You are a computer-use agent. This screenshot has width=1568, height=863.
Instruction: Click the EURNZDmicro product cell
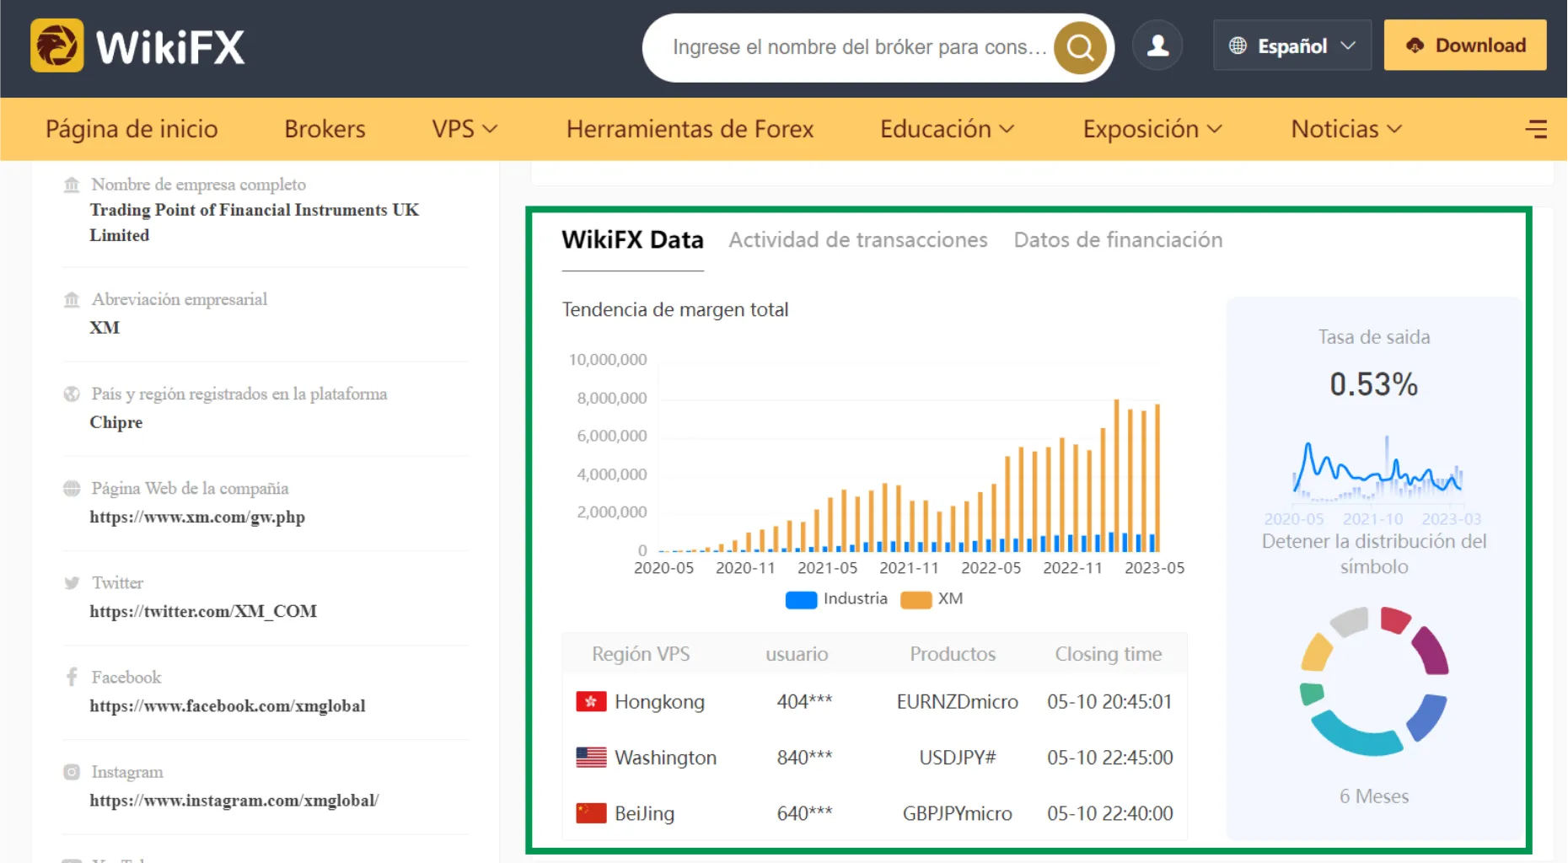957,701
